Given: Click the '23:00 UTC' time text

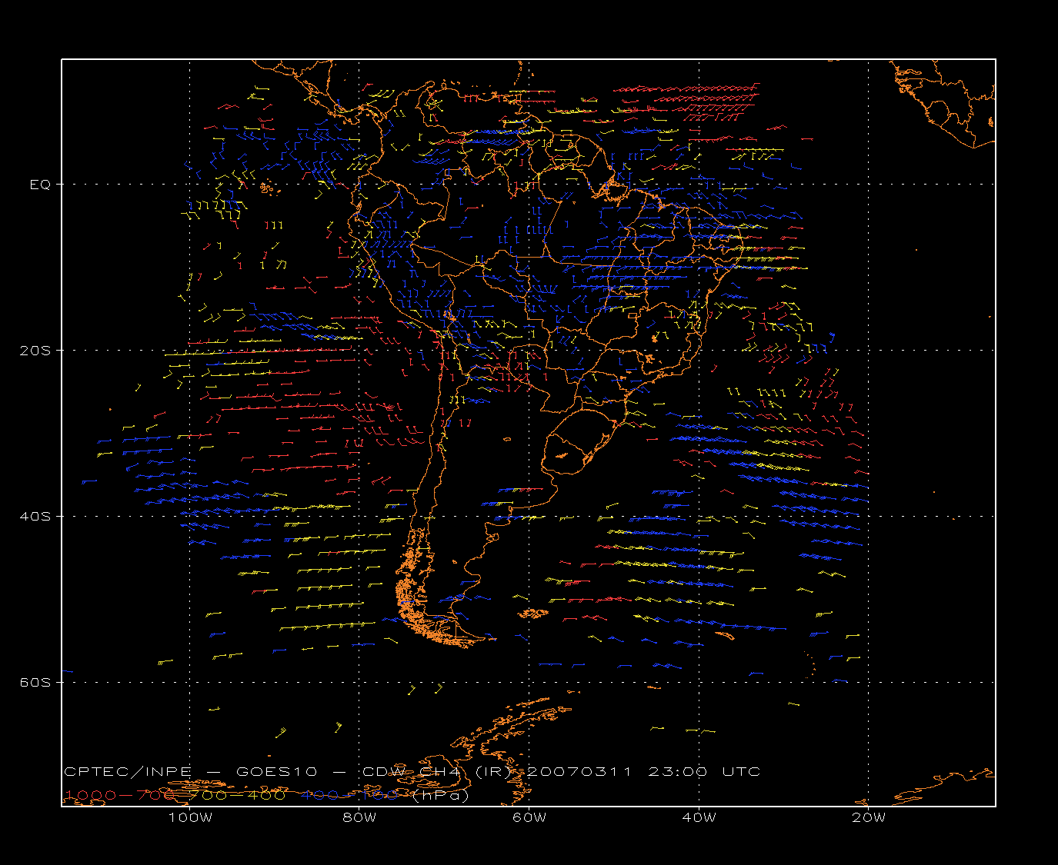Looking at the screenshot, I should pos(705,772).
